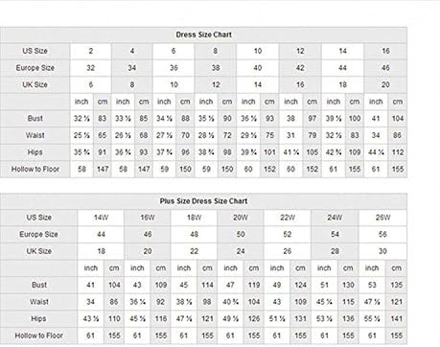This screenshot has height=347, width=440.
Task: Click waist value 65 cm for size 2
Action: pos(103,135)
